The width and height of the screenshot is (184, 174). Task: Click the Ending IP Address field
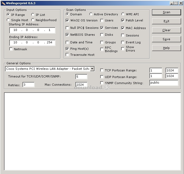click(32, 43)
